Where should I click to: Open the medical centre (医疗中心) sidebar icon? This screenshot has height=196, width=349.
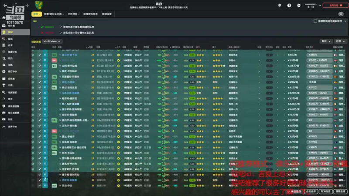click(4, 71)
